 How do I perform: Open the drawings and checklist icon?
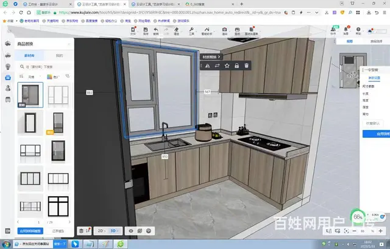[251, 31]
